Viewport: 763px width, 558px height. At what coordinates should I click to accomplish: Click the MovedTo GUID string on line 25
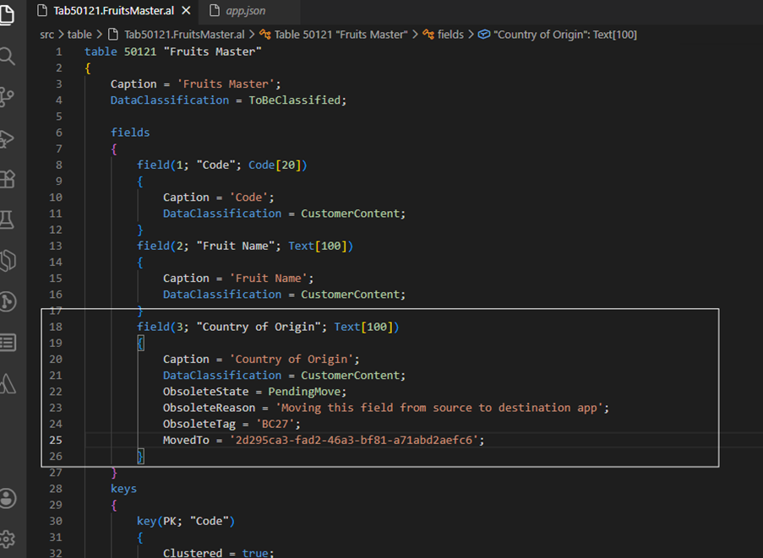pos(354,440)
